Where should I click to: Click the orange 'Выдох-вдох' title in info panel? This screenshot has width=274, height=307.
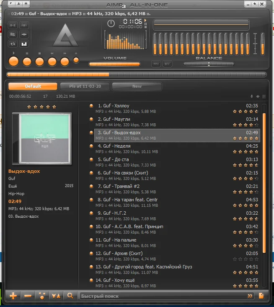coord(24,171)
